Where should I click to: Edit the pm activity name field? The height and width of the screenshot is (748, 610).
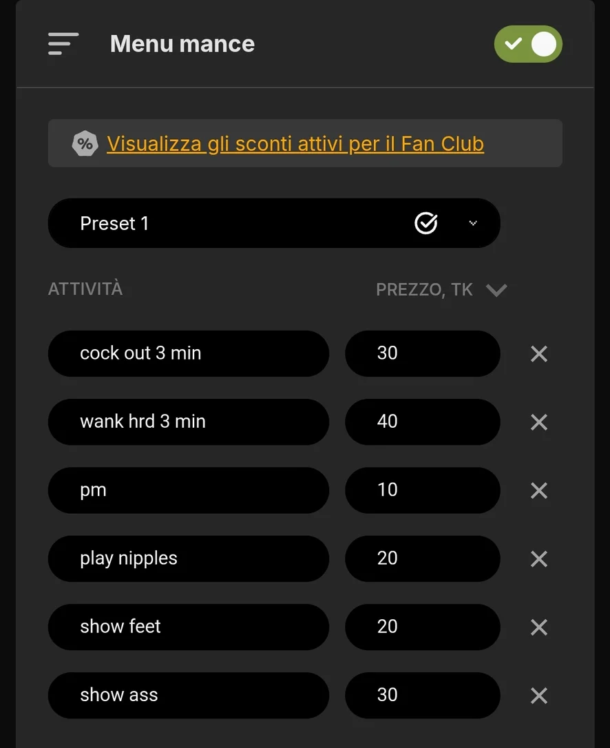tap(188, 490)
